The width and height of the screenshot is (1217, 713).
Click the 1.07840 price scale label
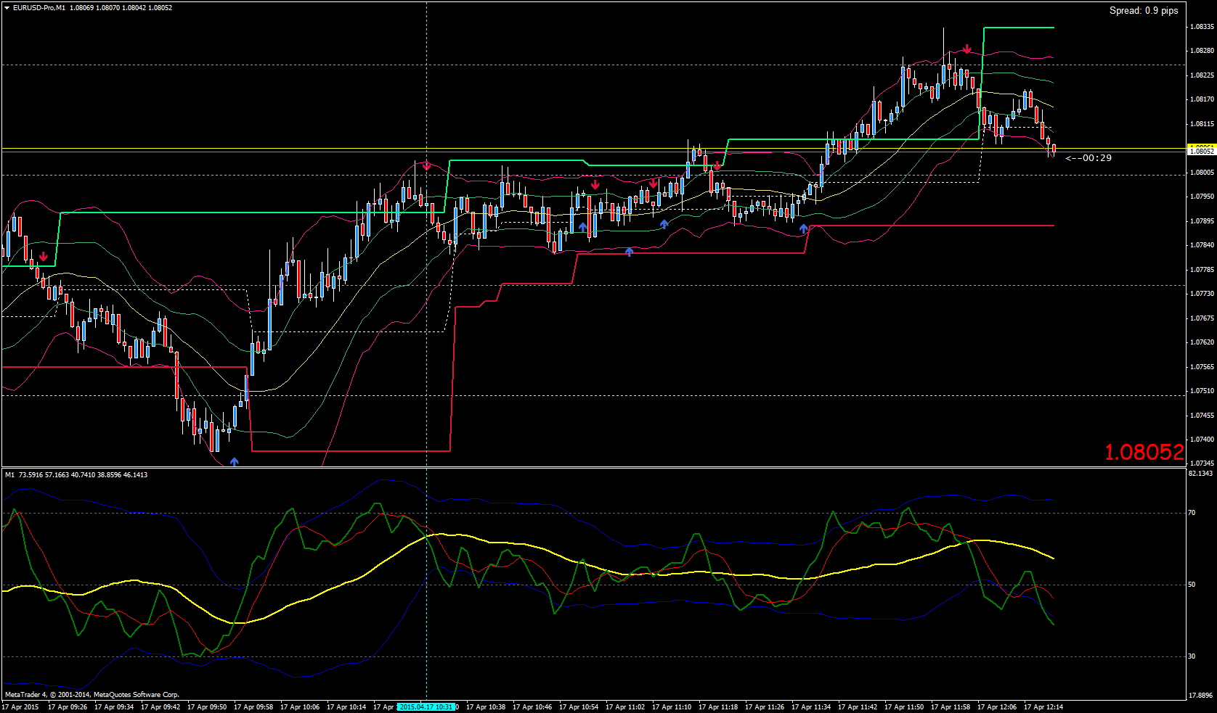tap(1202, 245)
